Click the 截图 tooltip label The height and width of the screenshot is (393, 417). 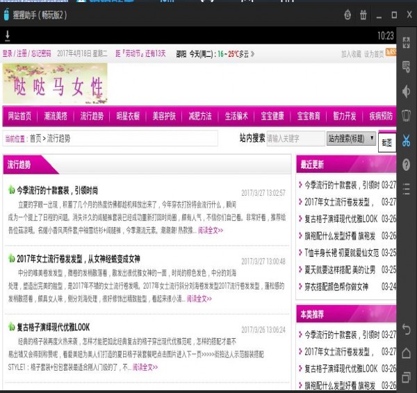[387, 143]
